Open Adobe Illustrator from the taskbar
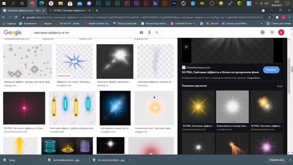The width and height of the screenshot is (293, 165). tap(165, 3)
